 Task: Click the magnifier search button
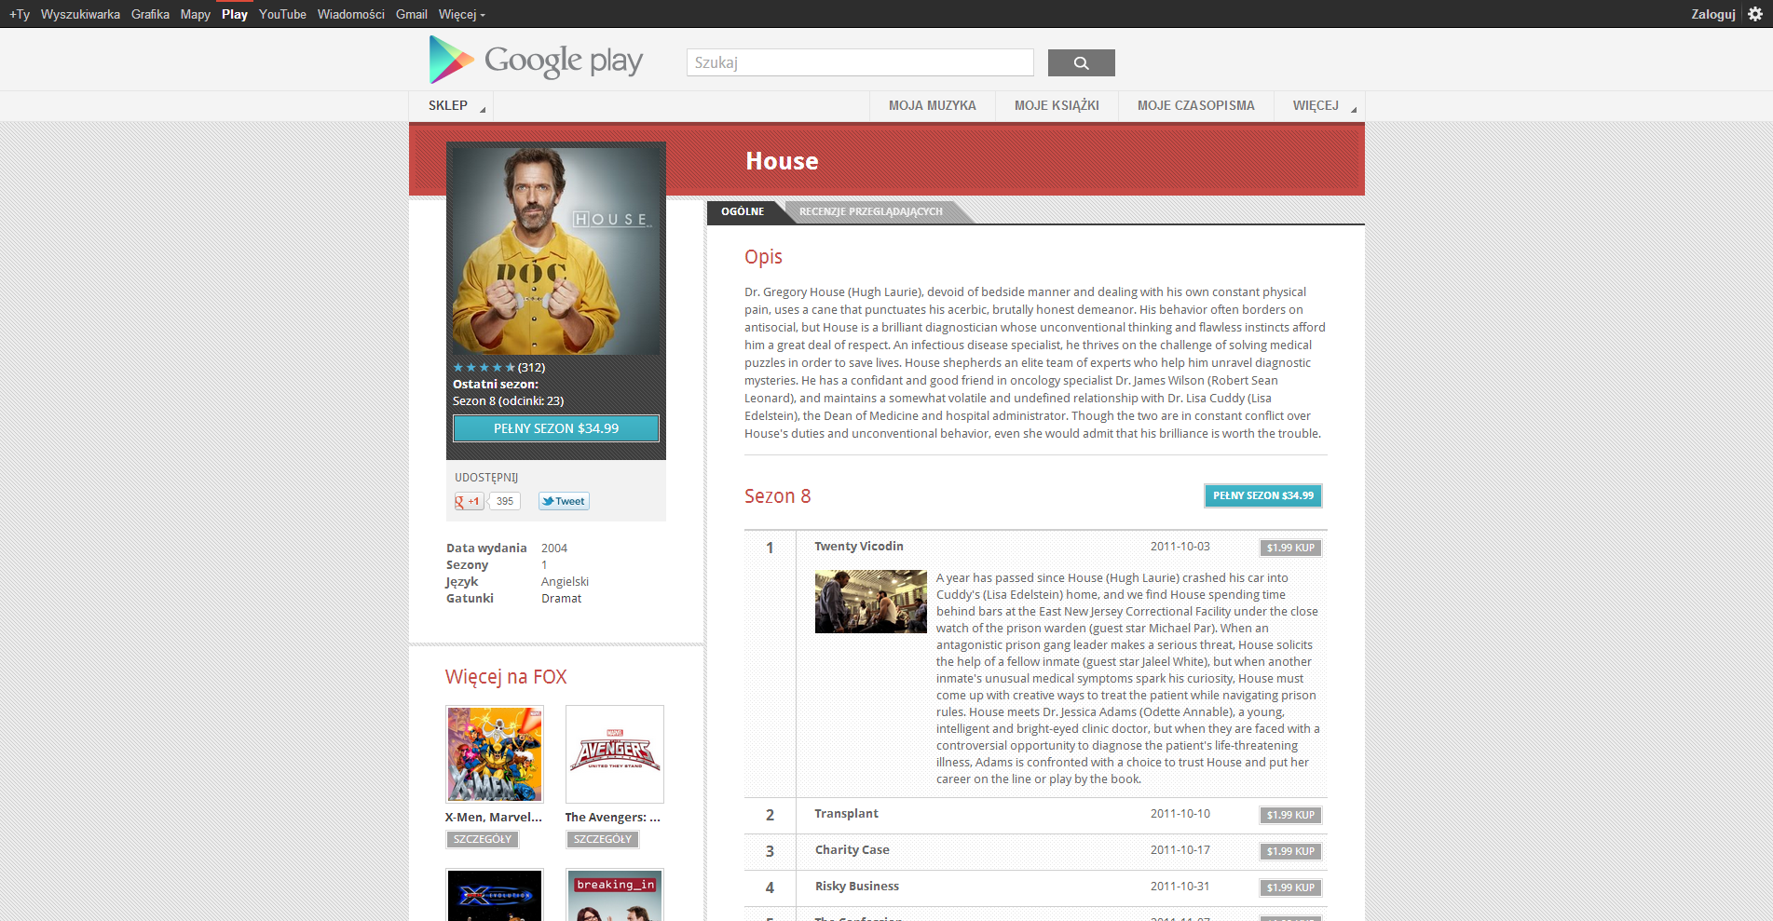1081,62
